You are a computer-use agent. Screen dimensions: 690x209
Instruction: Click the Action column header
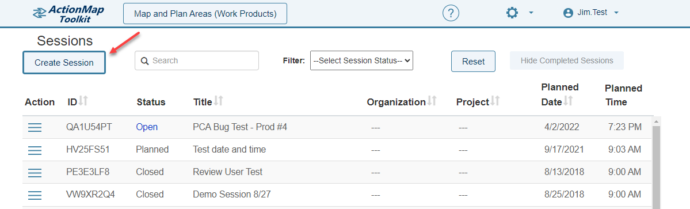click(x=40, y=102)
